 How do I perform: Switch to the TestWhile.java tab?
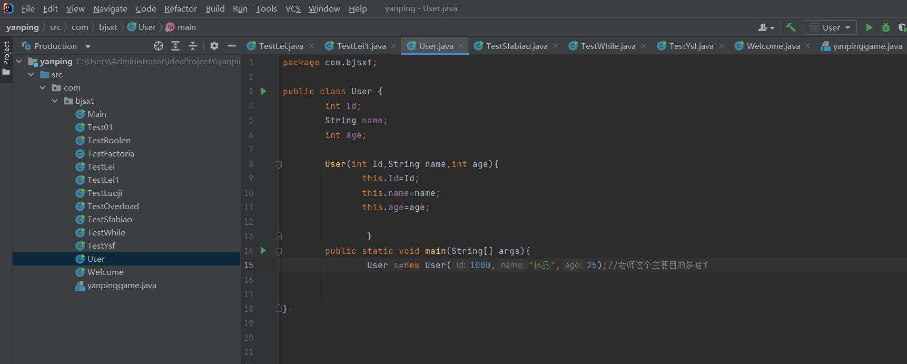click(608, 46)
